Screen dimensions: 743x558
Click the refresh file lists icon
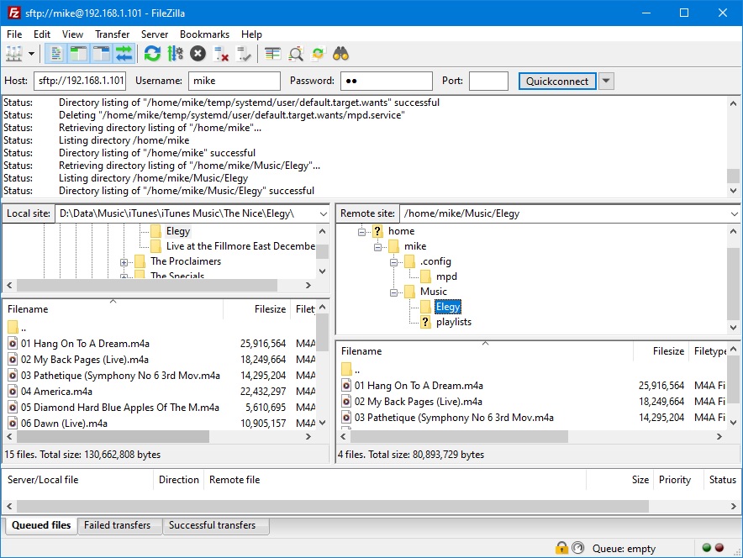[x=152, y=54]
